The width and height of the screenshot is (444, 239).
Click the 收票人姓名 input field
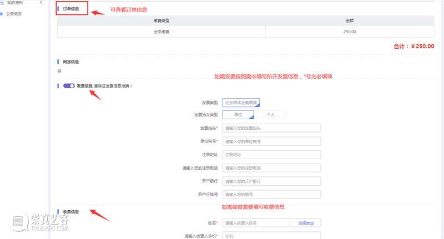[x=256, y=223]
